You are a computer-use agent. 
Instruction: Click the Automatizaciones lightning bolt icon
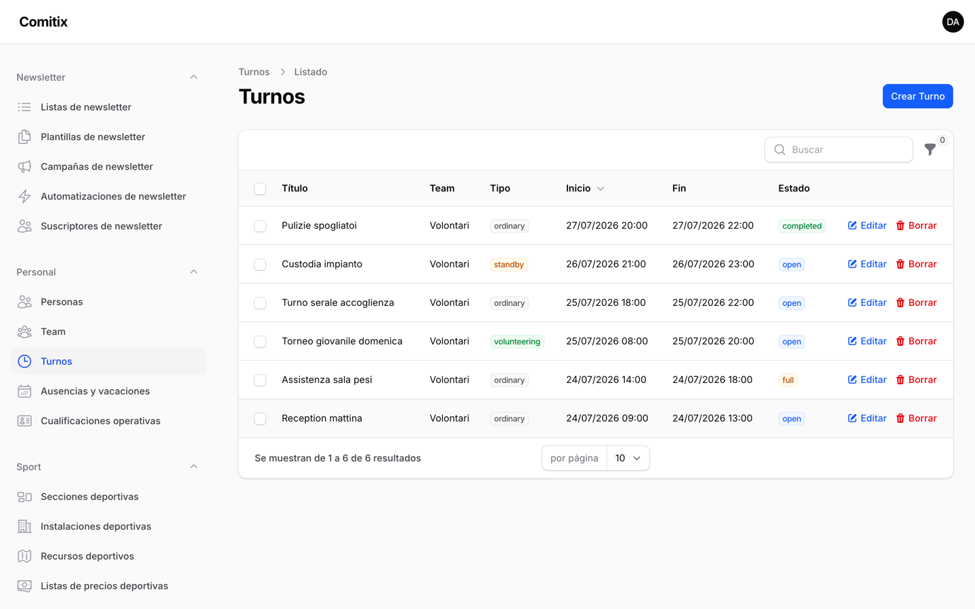[24, 196]
